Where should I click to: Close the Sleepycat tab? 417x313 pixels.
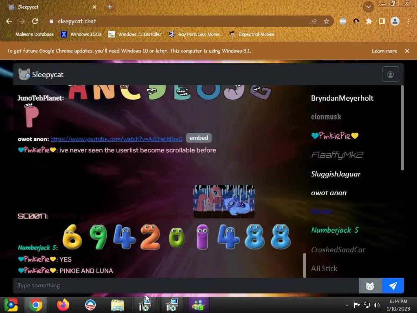(x=94, y=7)
